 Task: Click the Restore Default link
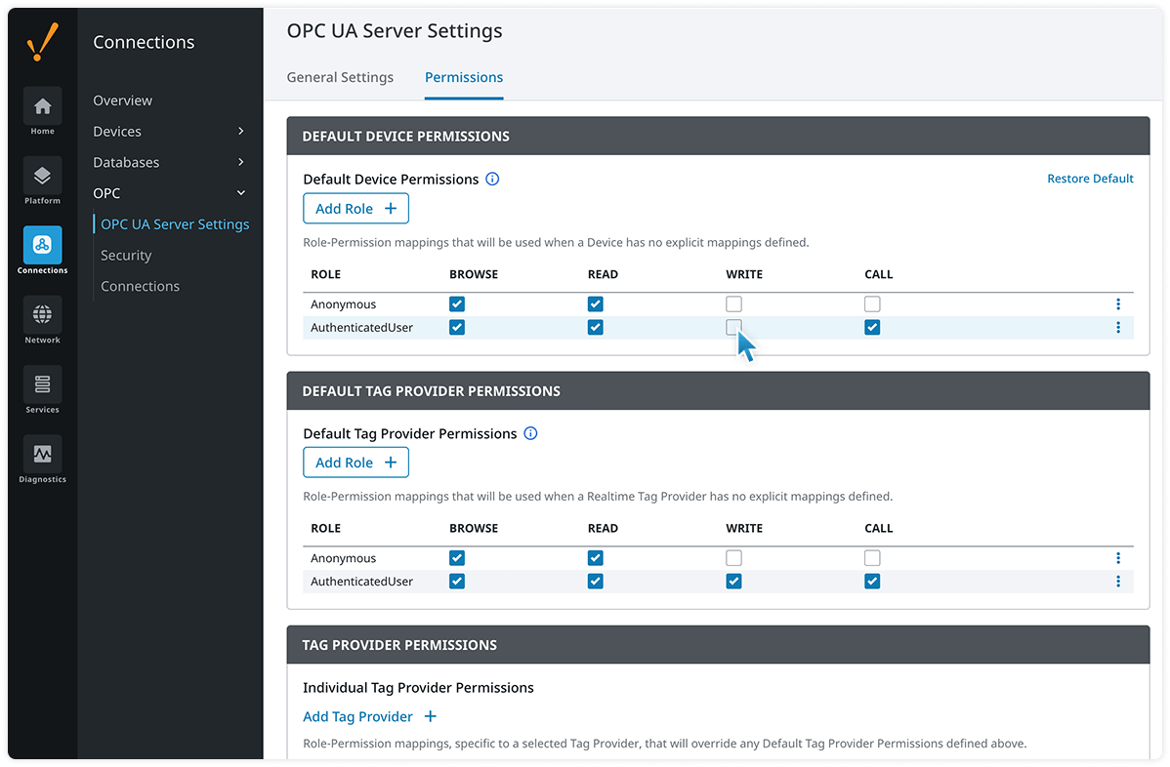1090,179
